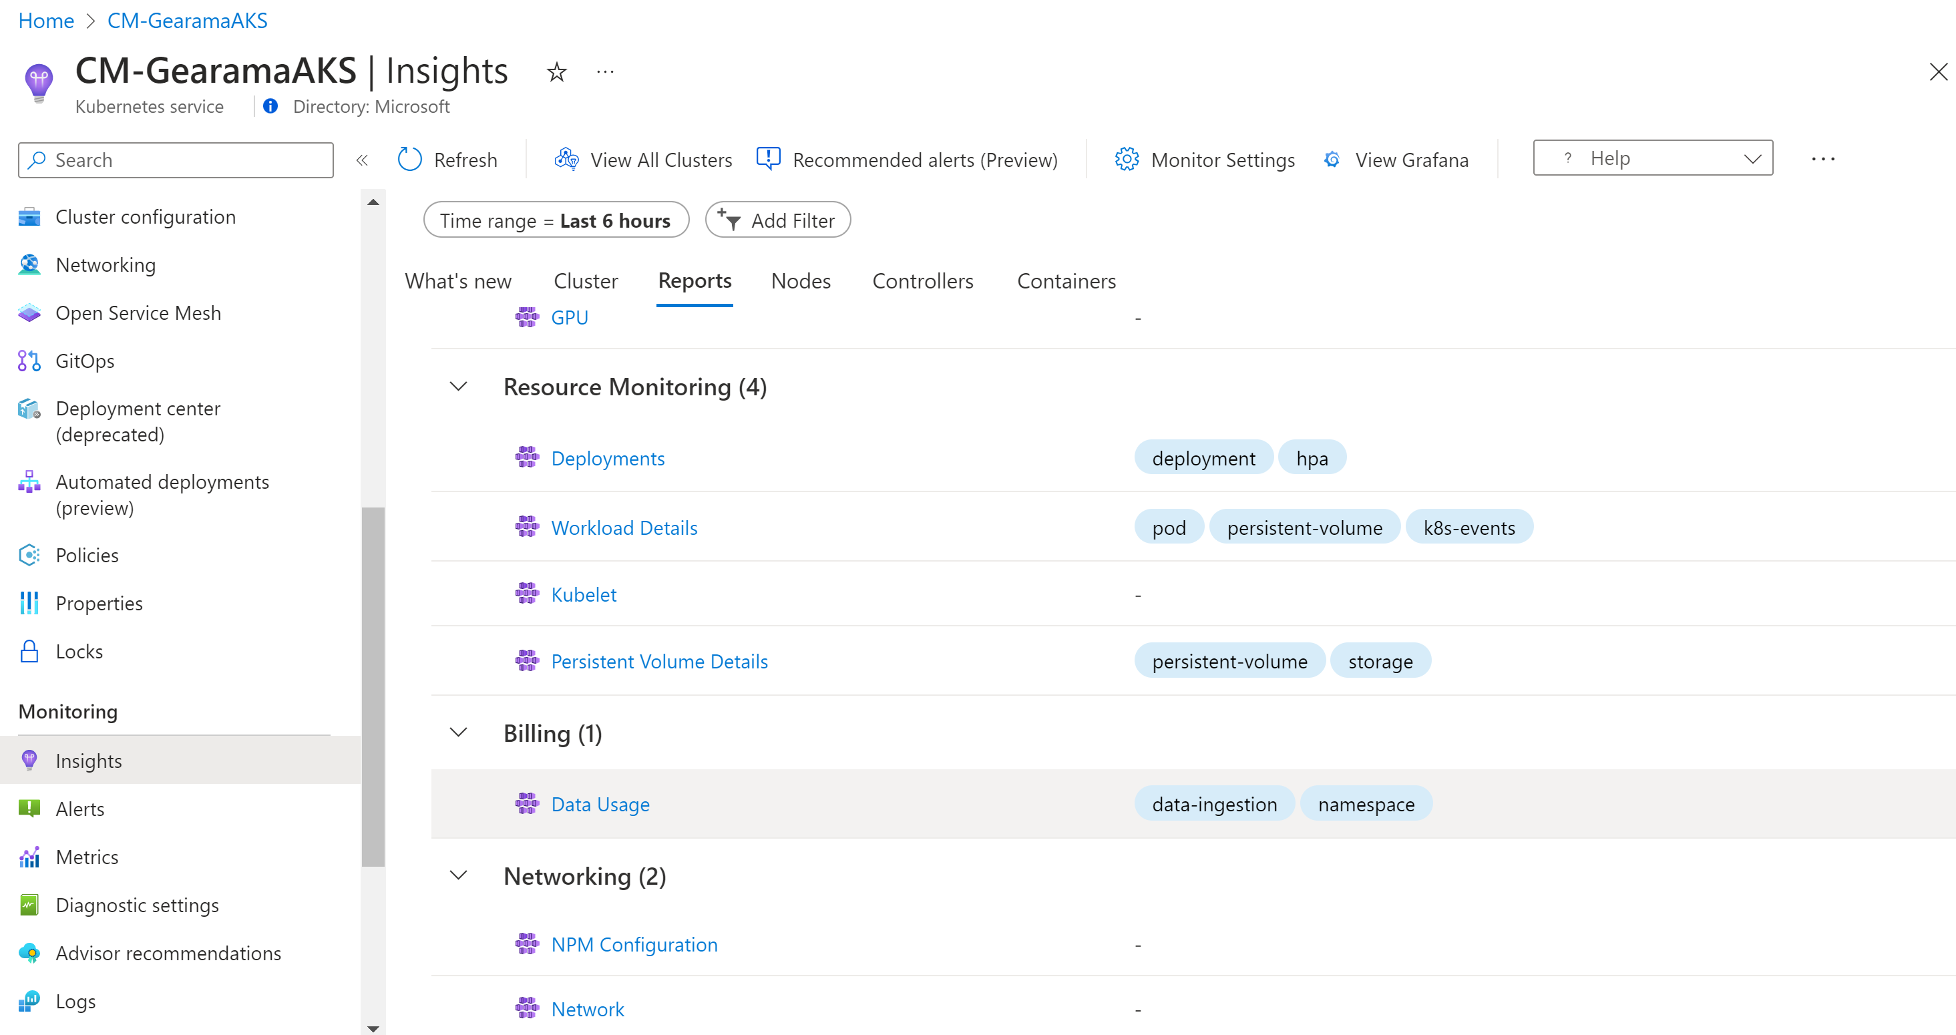Open the GPU report link

tap(570, 317)
